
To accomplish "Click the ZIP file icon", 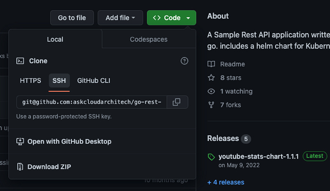I will pos(20,167).
